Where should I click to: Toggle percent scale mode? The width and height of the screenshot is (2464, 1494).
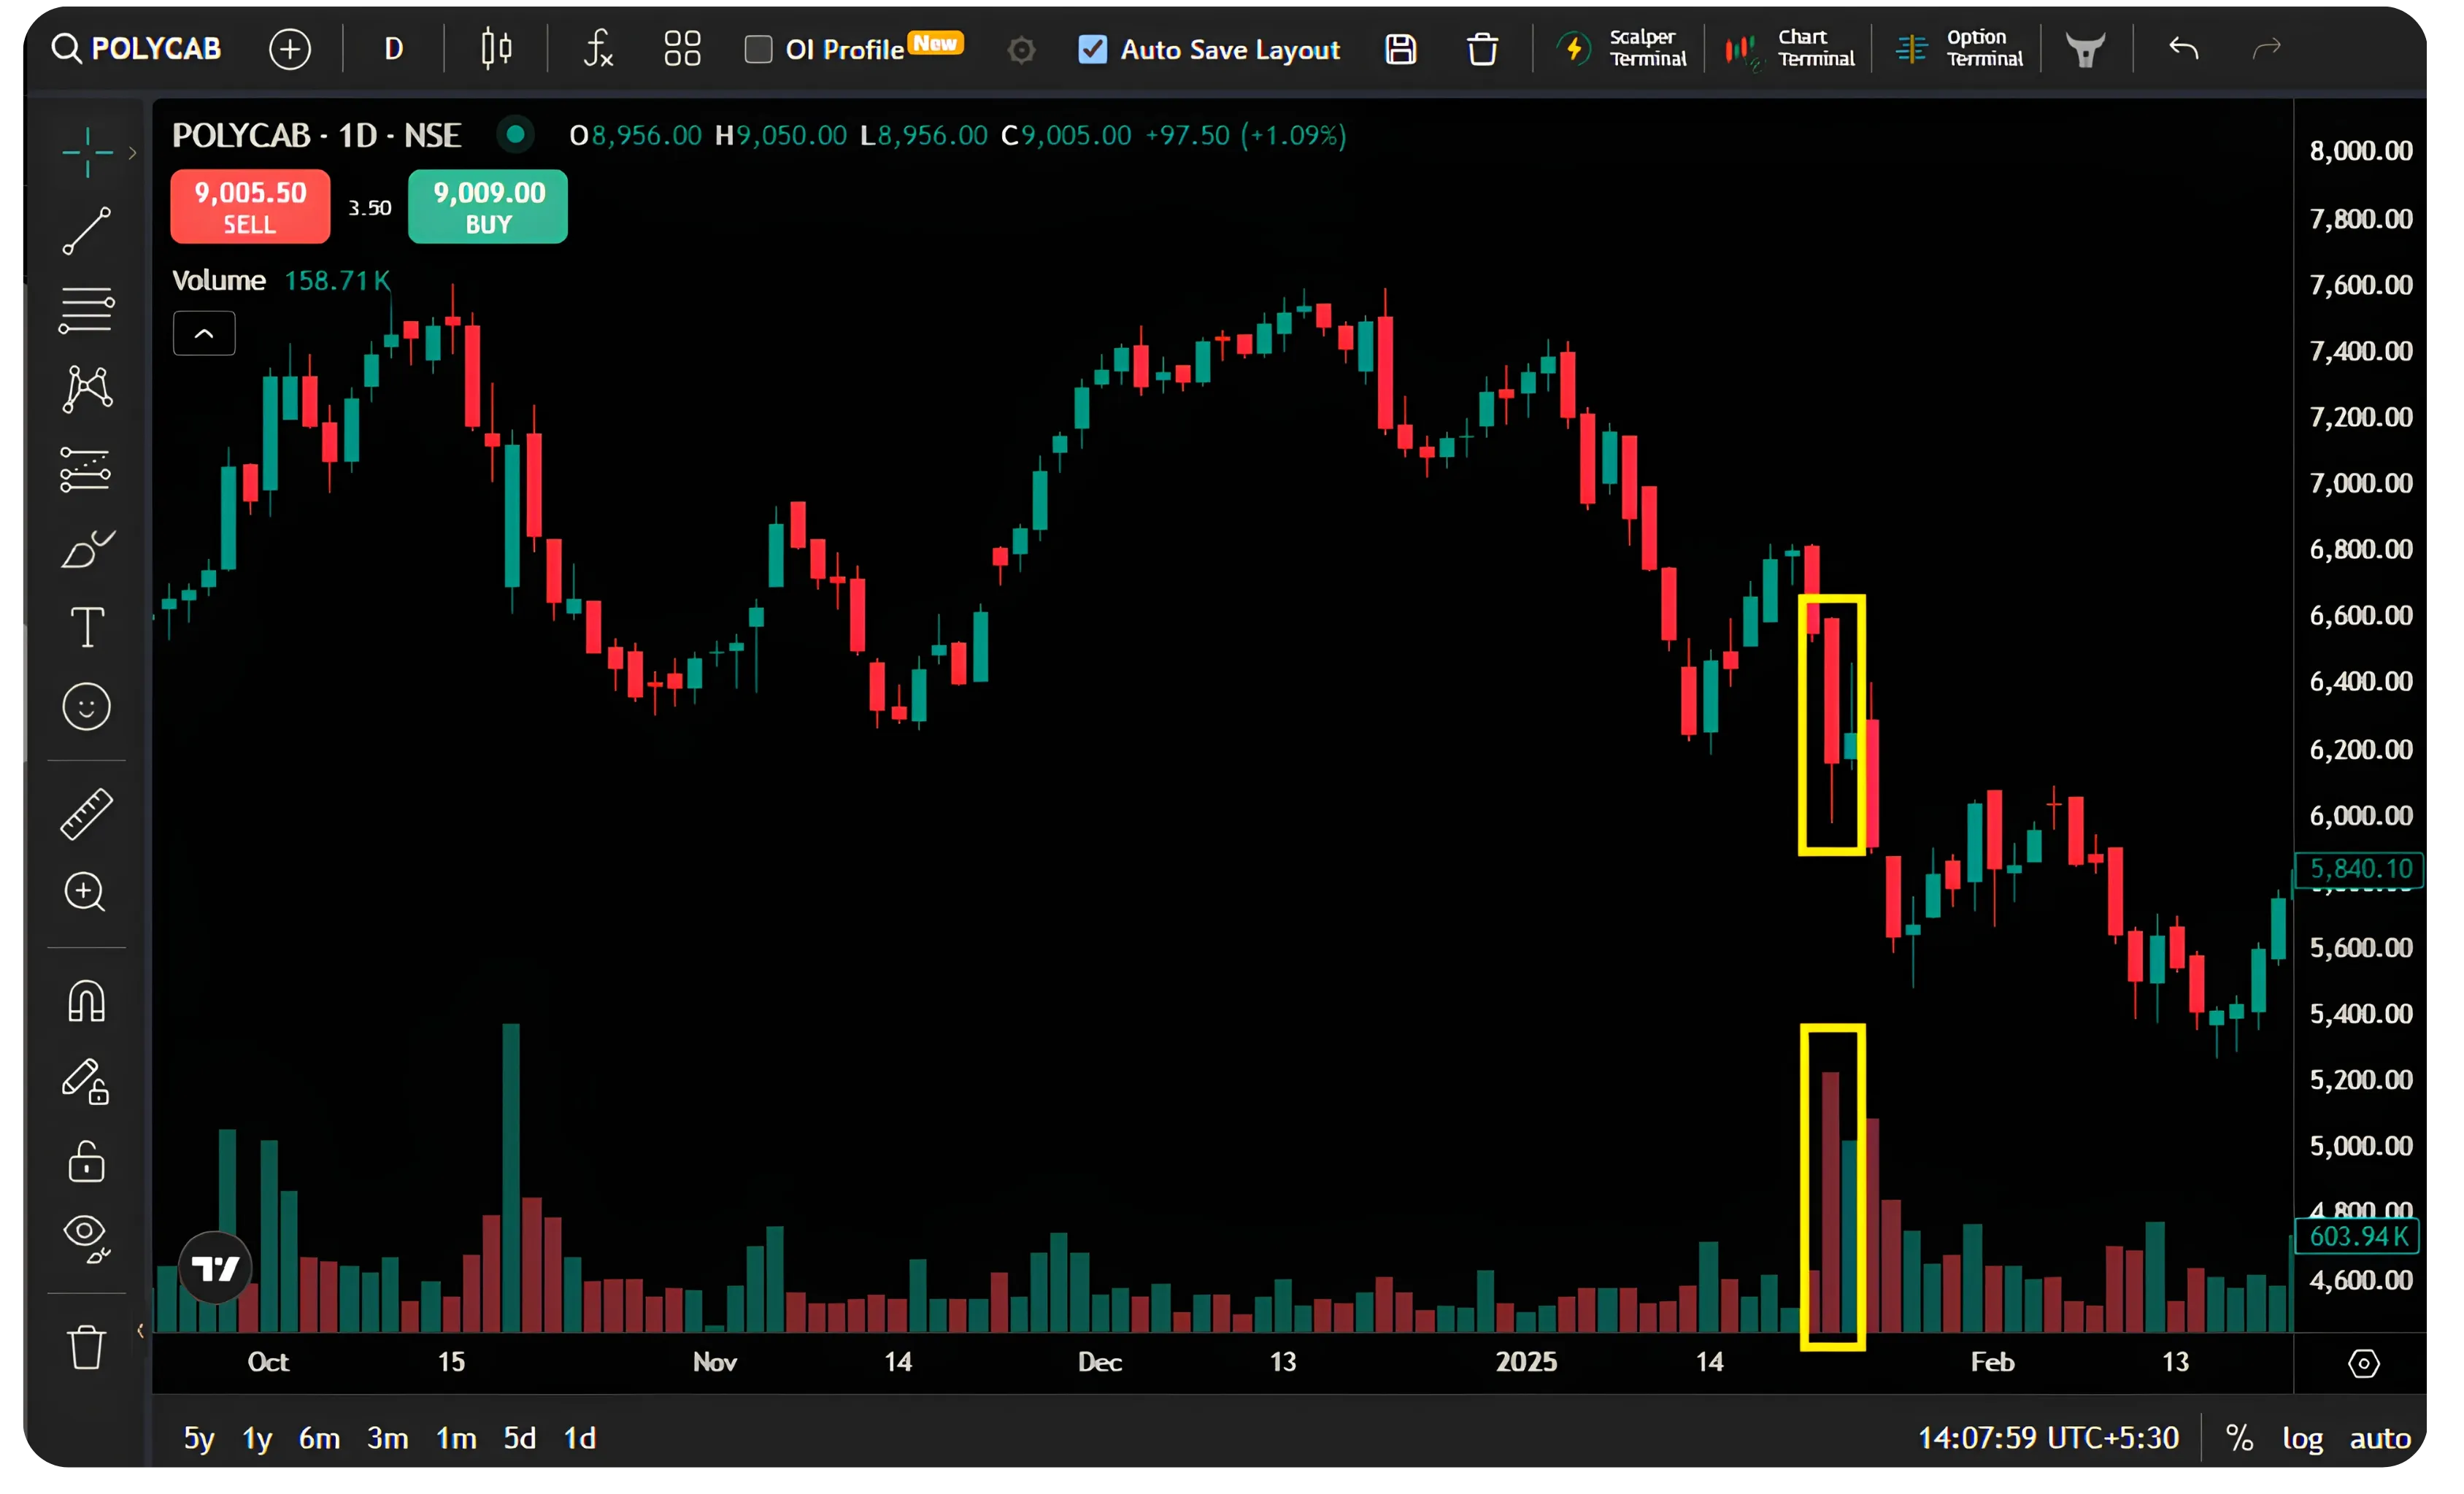coord(2239,1438)
